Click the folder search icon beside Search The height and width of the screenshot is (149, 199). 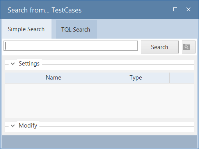tap(188, 47)
